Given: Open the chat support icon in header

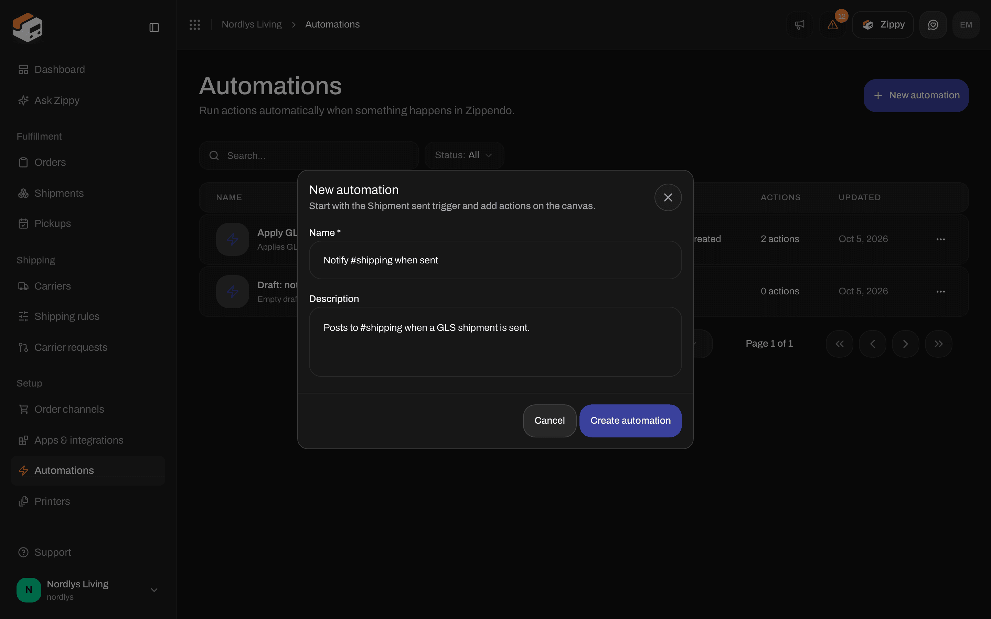Looking at the screenshot, I should pyautogui.click(x=933, y=24).
